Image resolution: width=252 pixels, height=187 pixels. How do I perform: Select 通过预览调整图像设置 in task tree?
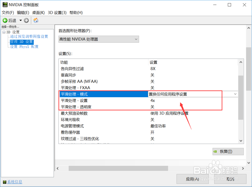pyautogui.click(x=29, y=37)
